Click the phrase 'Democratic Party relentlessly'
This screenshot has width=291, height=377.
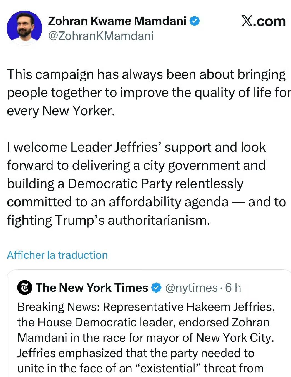[x=155, y=184]
